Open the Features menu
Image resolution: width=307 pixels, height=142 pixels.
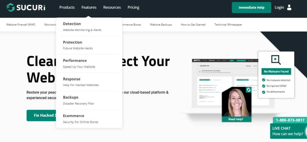pos(89,7)
